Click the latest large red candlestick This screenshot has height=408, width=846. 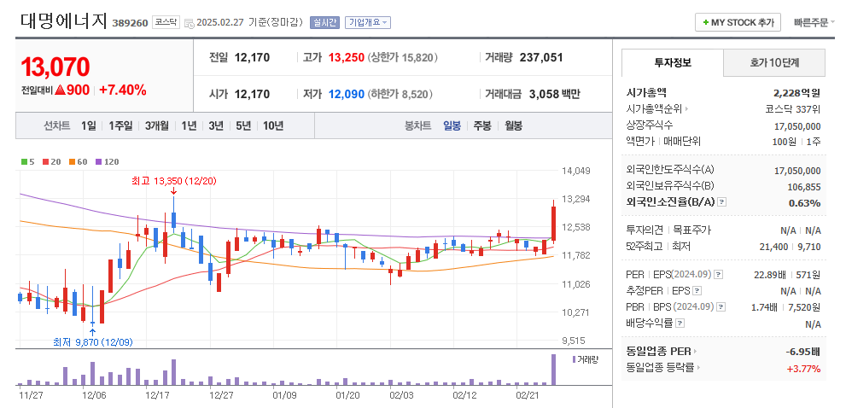(553, 224)
